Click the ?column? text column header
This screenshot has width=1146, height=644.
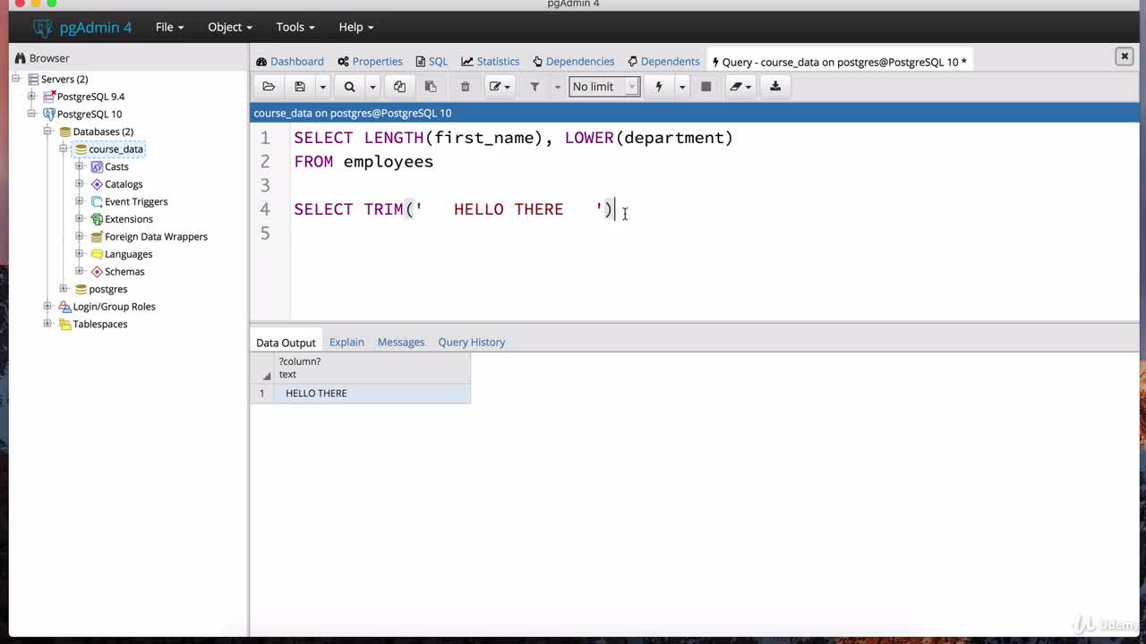372,368
